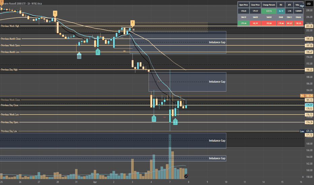Image resolution: width=314 pixels, height=185 pixels.
Task: Select the Previous Day Close line label
Action: [10, 105]
